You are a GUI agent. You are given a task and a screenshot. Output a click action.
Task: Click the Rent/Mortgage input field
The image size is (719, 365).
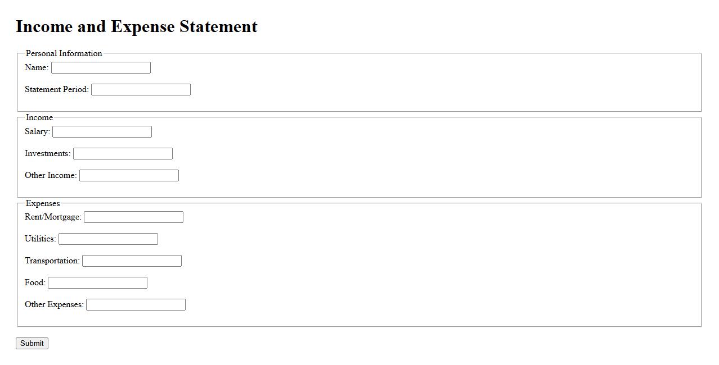point(133,217)
